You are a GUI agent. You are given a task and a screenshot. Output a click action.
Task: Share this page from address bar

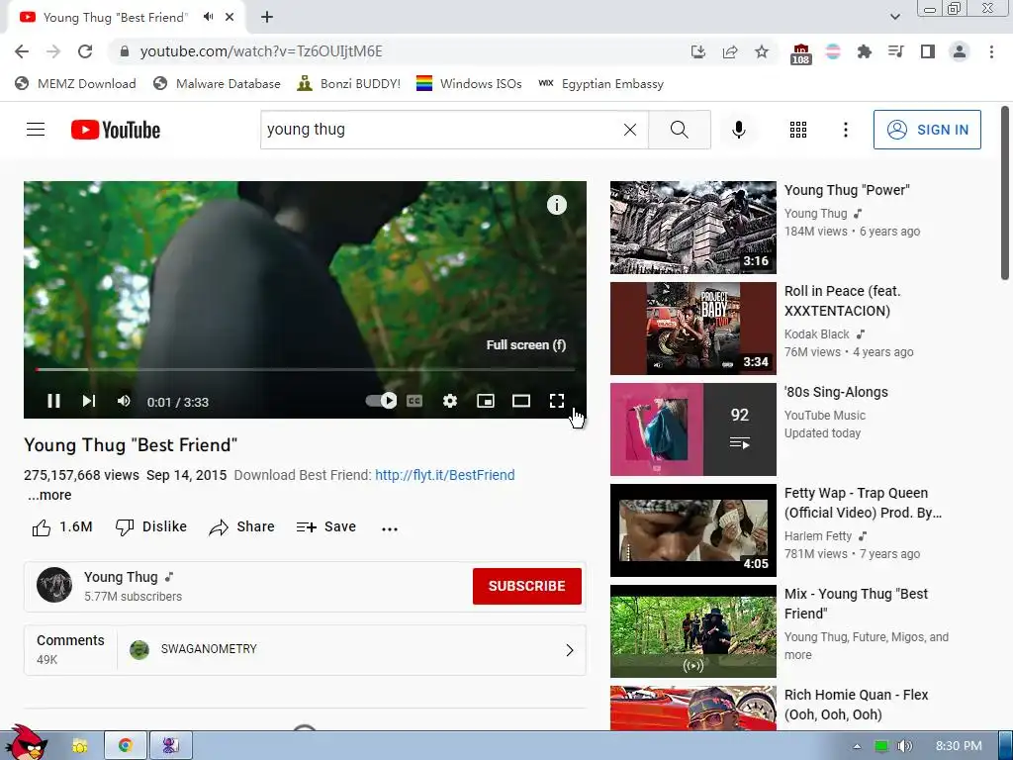pyautogui.click(x=730, y=51)
